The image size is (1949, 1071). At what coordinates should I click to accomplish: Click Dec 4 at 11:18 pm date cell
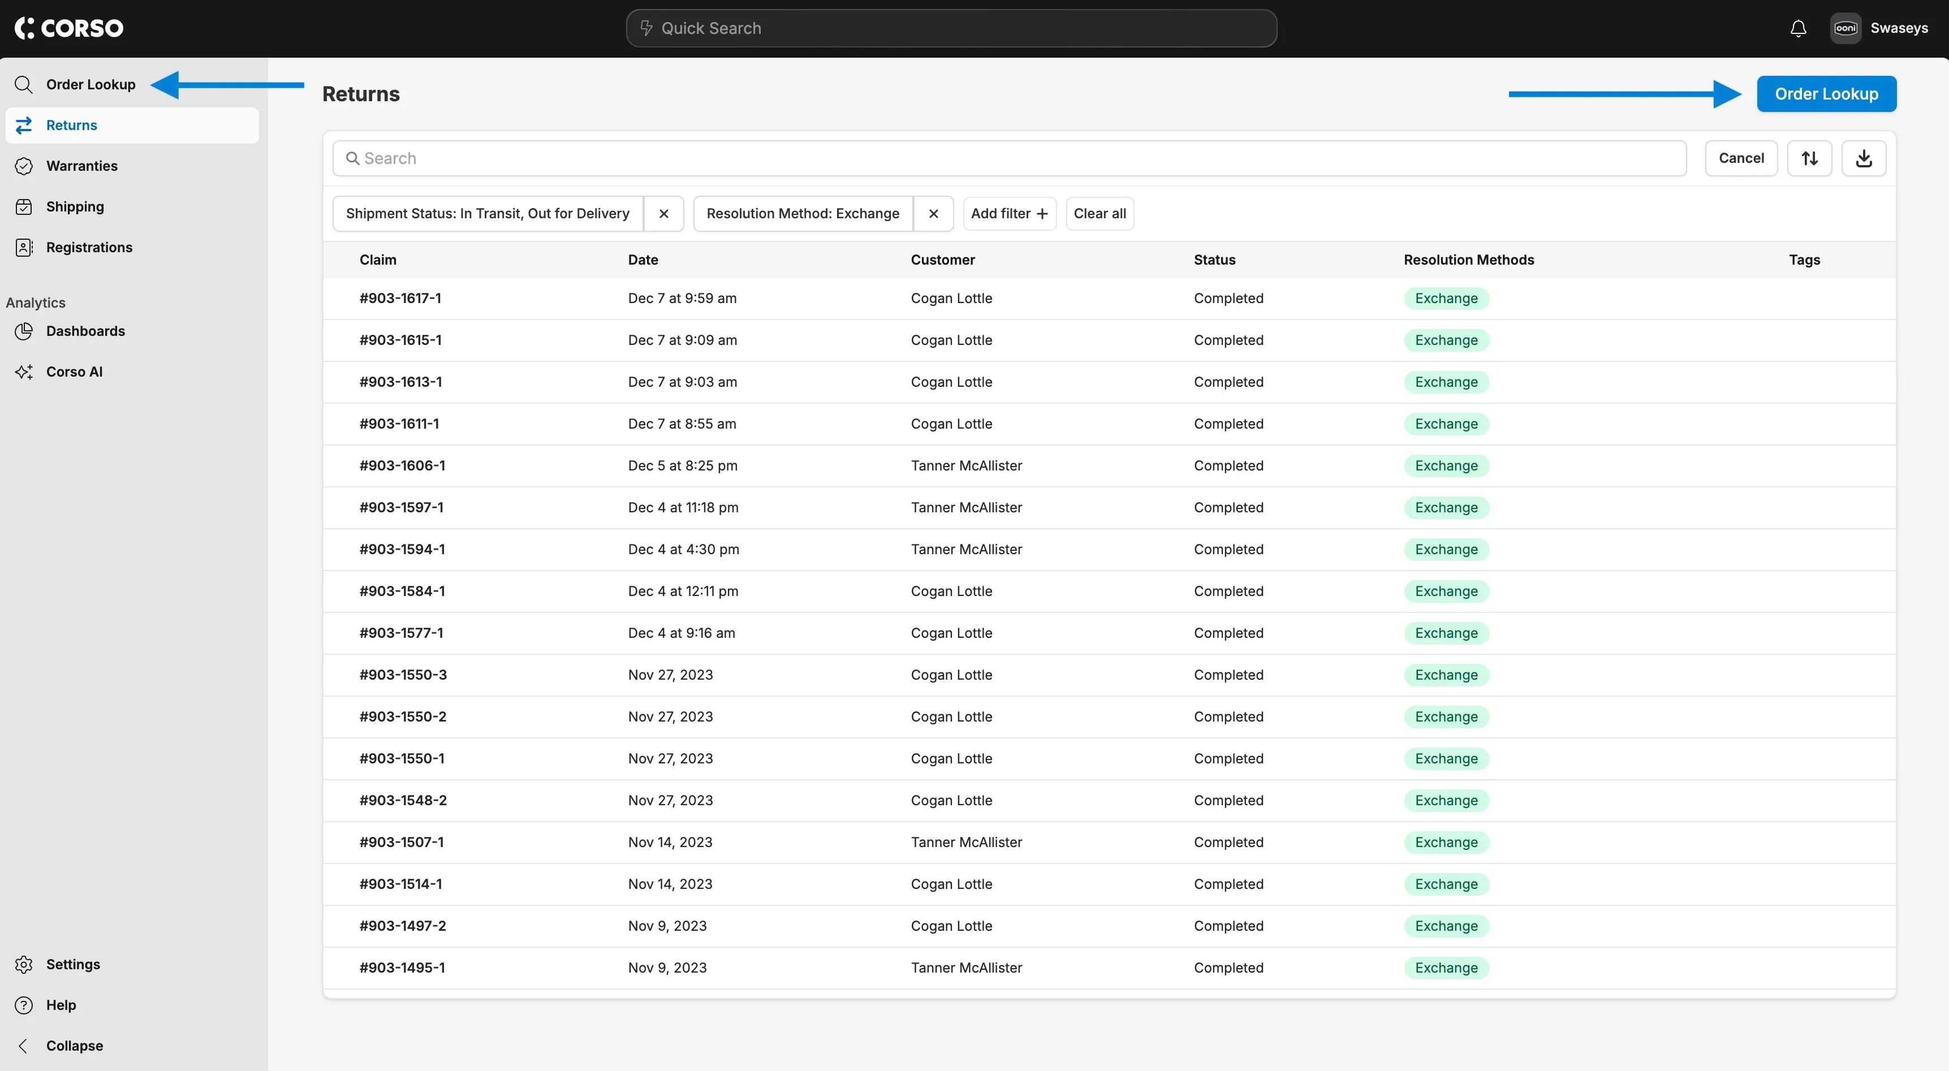[x=683, y=508]
